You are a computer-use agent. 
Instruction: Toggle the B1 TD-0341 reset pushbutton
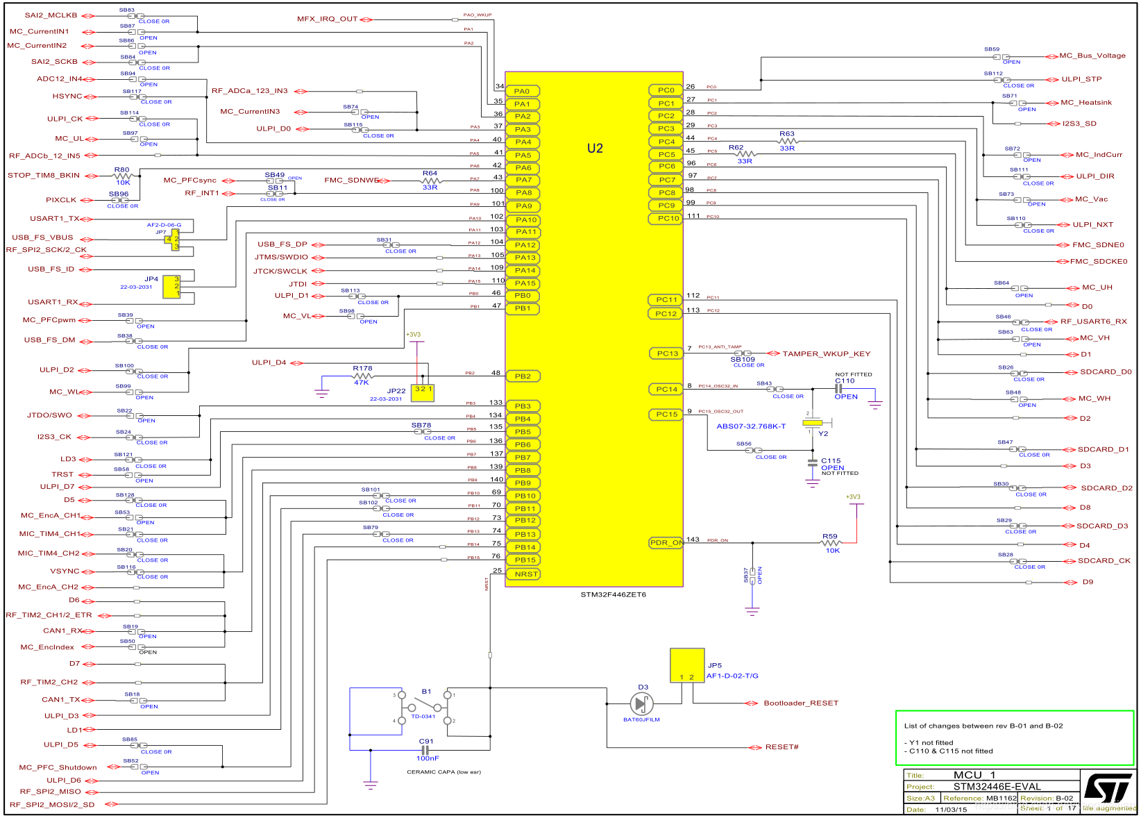[425, 701]
